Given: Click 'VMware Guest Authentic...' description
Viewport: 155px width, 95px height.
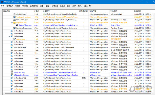Looking at the screenshot, I should click(x=121, y=75).
